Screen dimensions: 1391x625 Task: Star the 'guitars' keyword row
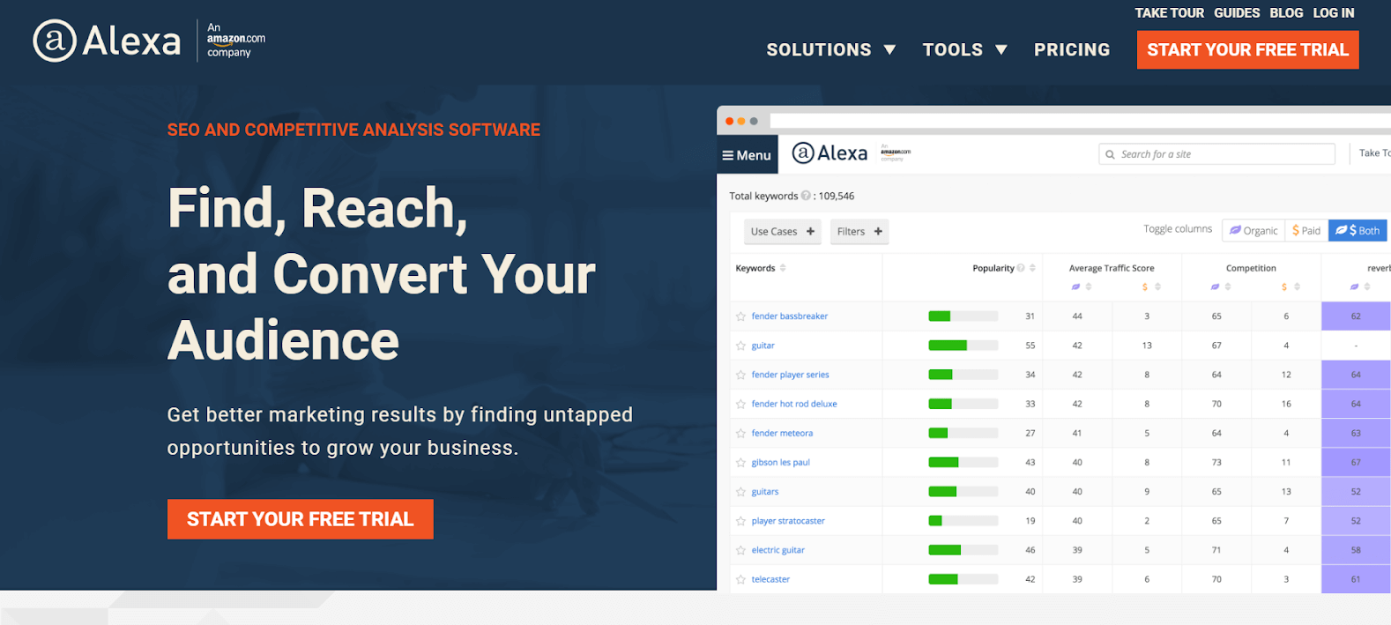[740, 492]
